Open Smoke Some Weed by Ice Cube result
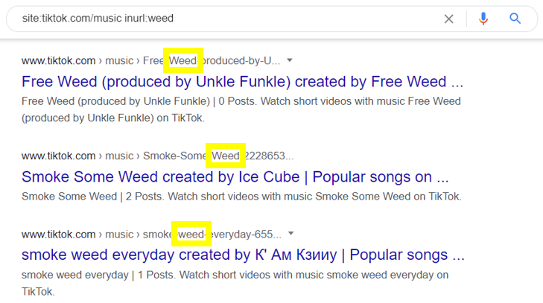 point(235,177)
